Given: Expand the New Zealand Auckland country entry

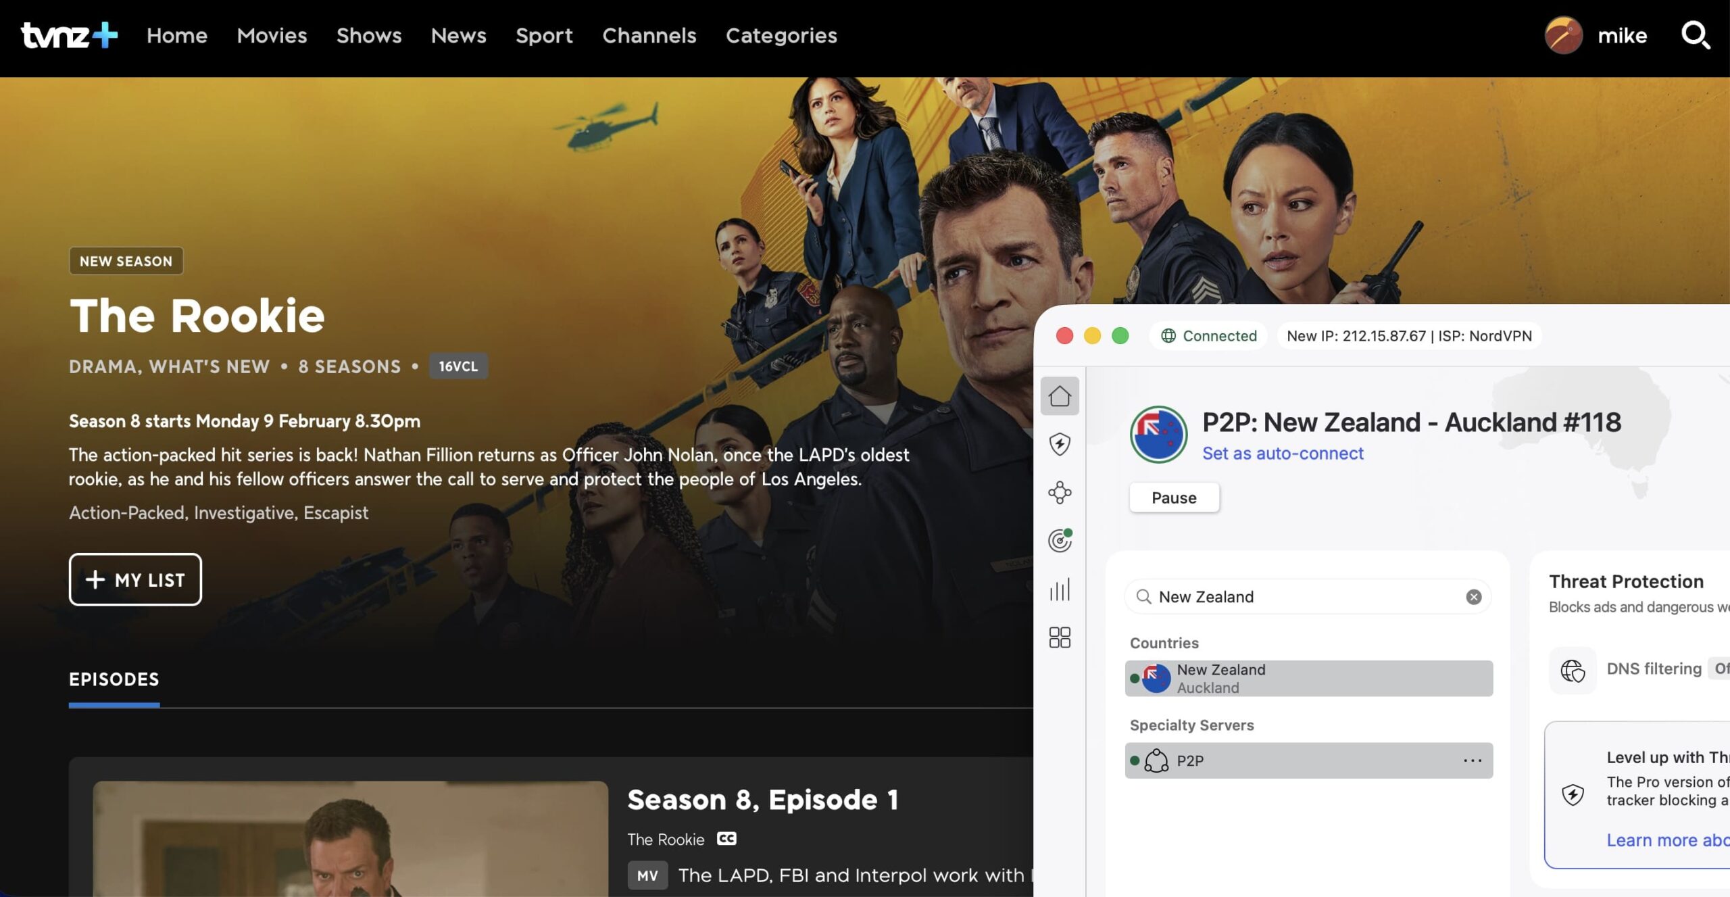Looking at the screenshot, I should (x=1308, y=678).
